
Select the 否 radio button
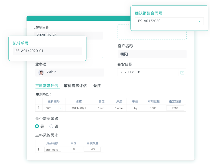(51, 126)
